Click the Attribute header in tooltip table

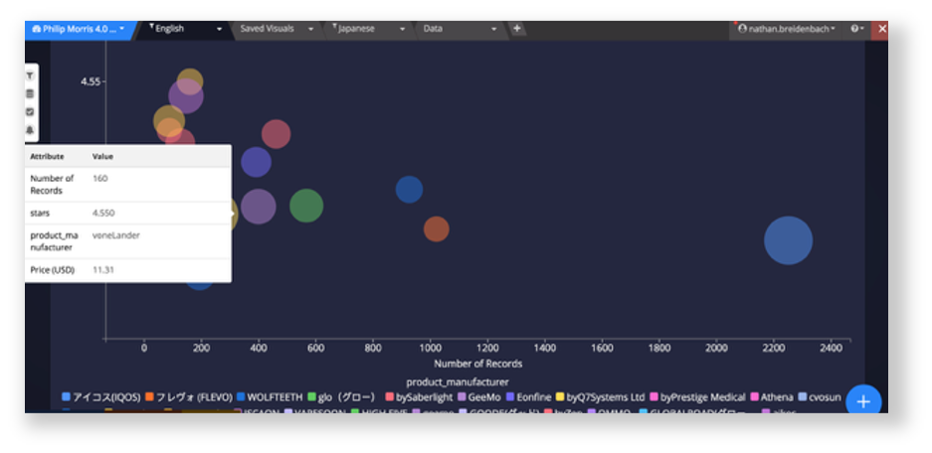click(47, 157)
